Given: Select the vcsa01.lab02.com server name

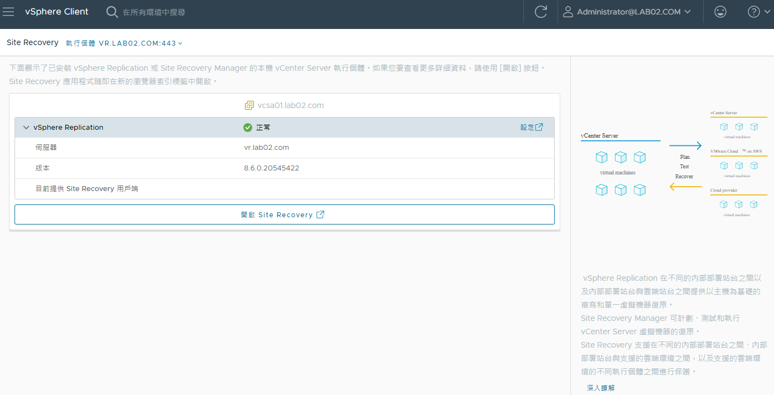Looking at the screenshot, I should [291, 105].
